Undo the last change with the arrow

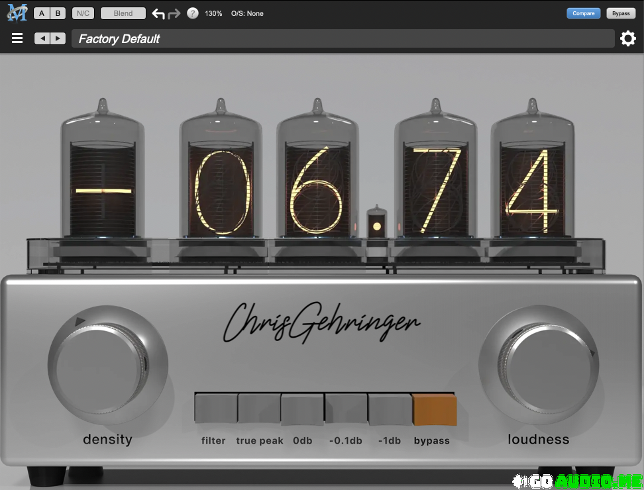pos(158,13)
